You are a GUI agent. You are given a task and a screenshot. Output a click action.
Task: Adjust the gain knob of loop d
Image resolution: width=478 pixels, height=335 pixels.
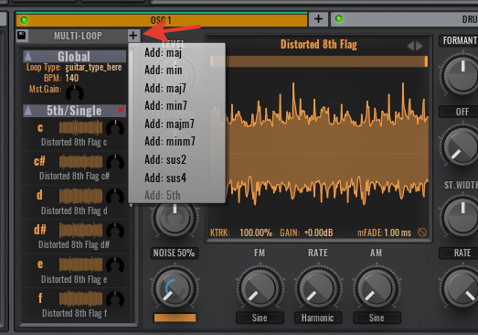pyautogui.click(x=115, y=197)
